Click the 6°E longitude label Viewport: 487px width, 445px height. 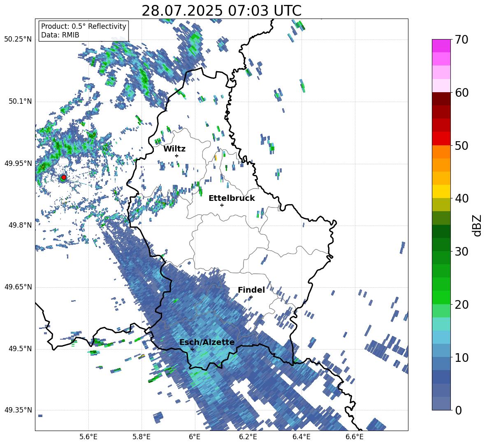195,437
